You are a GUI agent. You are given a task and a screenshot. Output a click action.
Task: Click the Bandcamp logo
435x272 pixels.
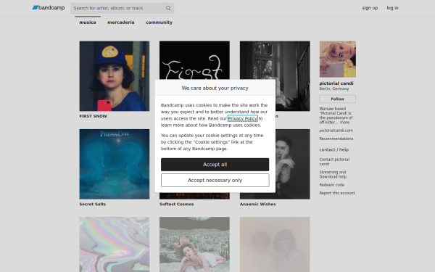pyautogui.click(x=49, y=8)
